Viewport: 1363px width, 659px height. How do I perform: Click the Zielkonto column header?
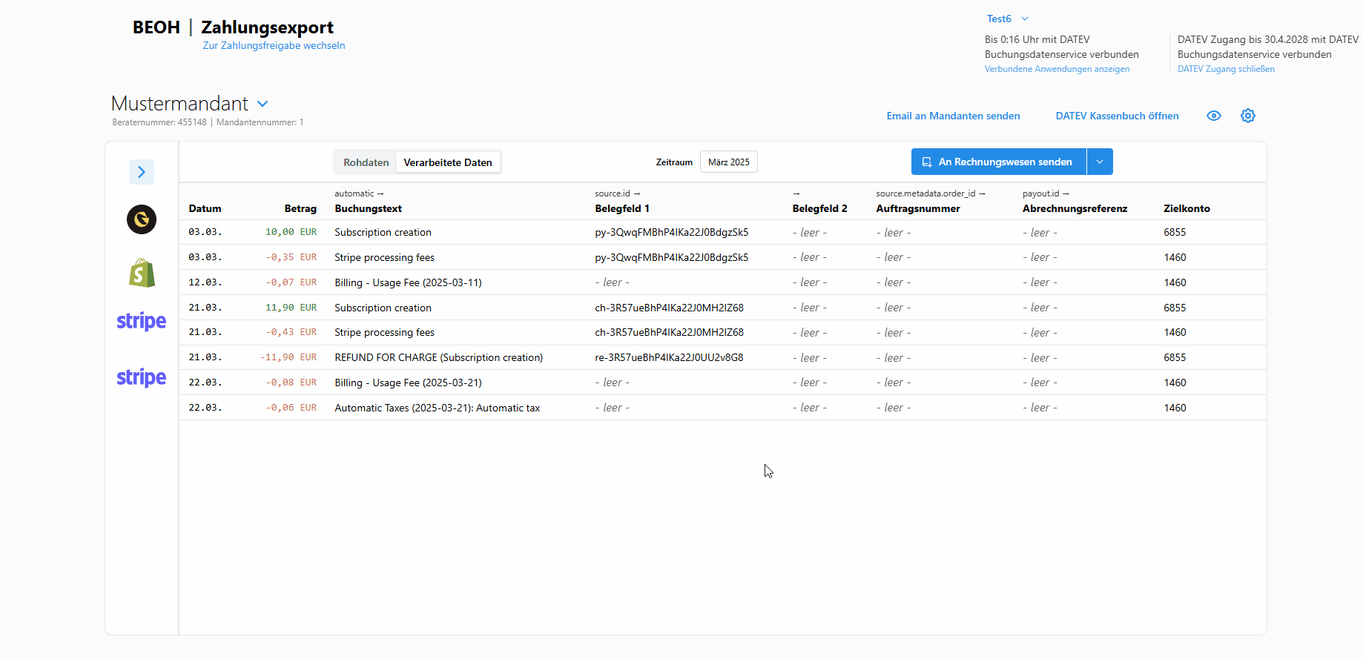click(x=1187, y=208)
